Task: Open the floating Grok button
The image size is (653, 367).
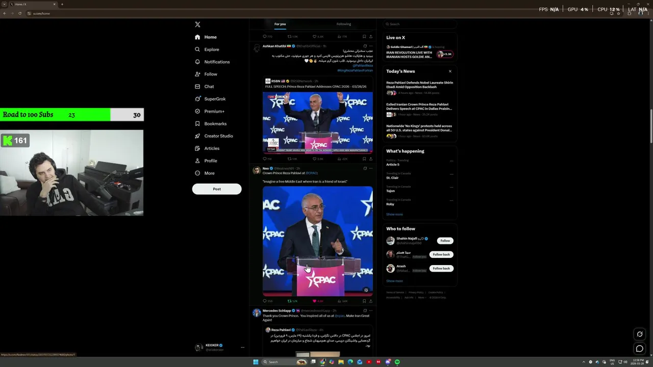Action: click(639, 334)
